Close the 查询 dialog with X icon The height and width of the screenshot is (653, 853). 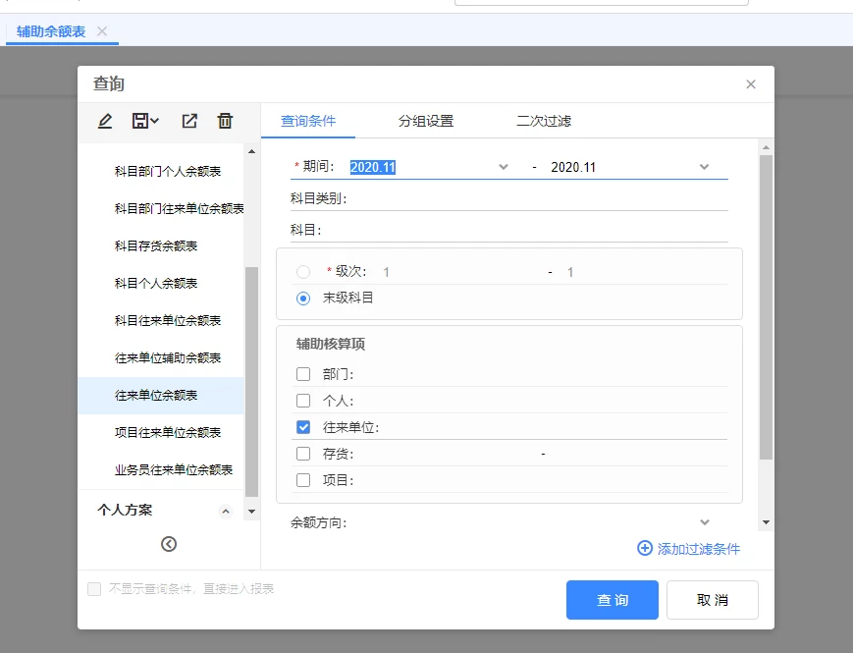click(x=751, y=84)
